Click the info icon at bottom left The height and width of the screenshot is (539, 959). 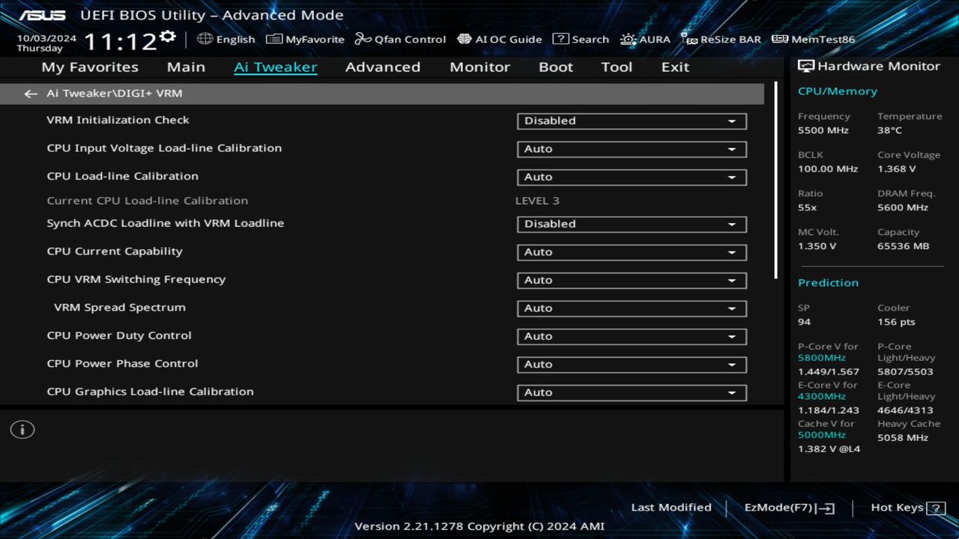click(22, 429)
